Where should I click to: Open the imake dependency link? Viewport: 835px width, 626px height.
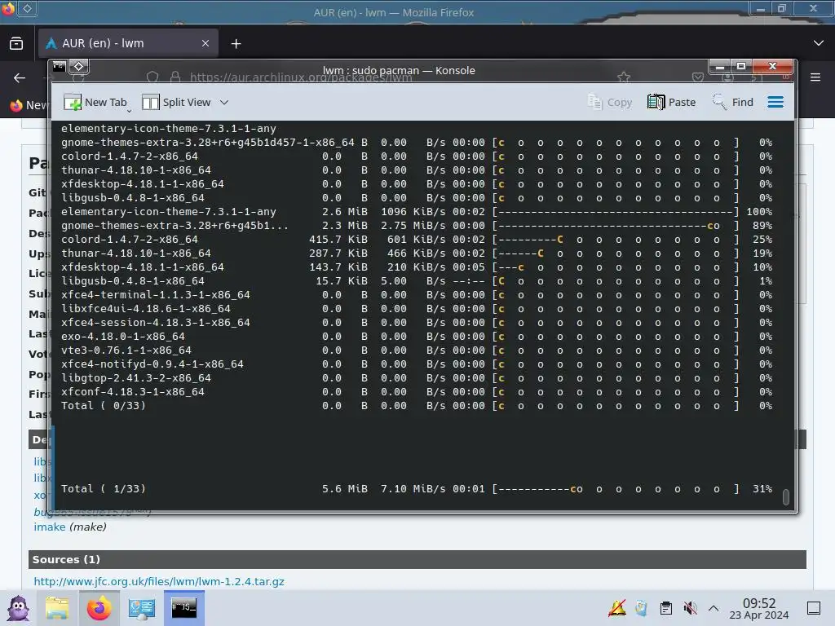pos(50,527)
